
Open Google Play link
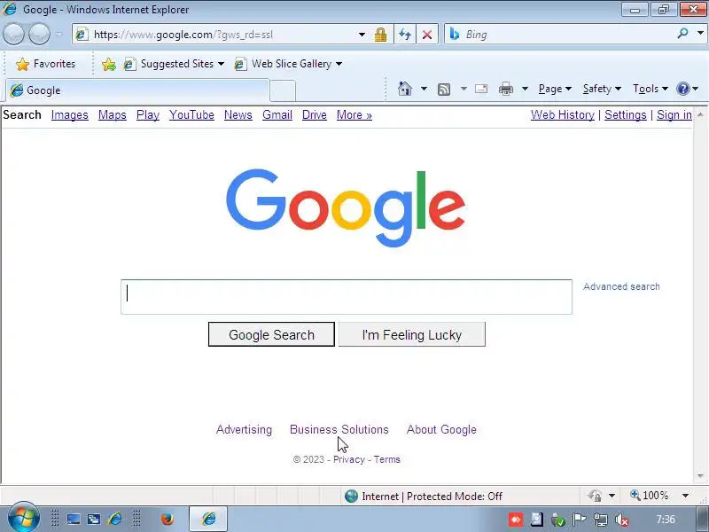[x=148, y=115]
